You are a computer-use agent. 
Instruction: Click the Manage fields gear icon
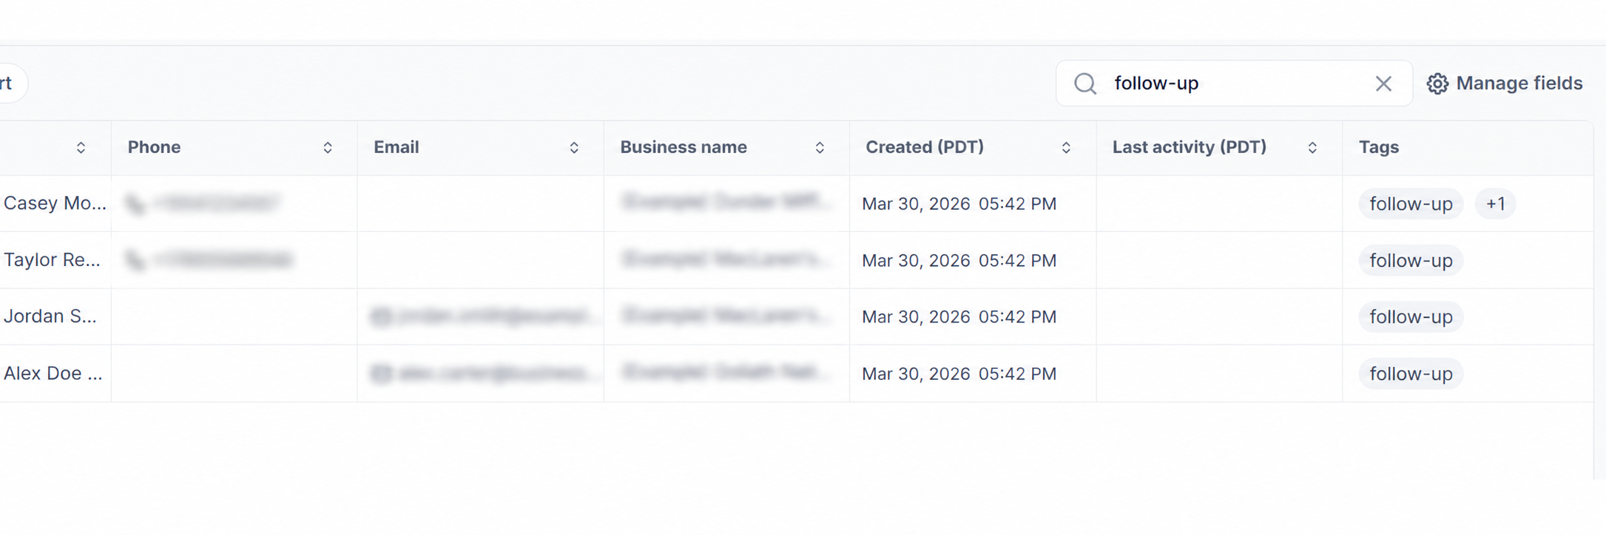[1437, 84]
